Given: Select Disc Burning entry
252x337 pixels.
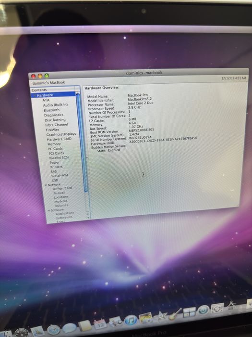Looking at the screenshot, I should click(x=55, y=120).
